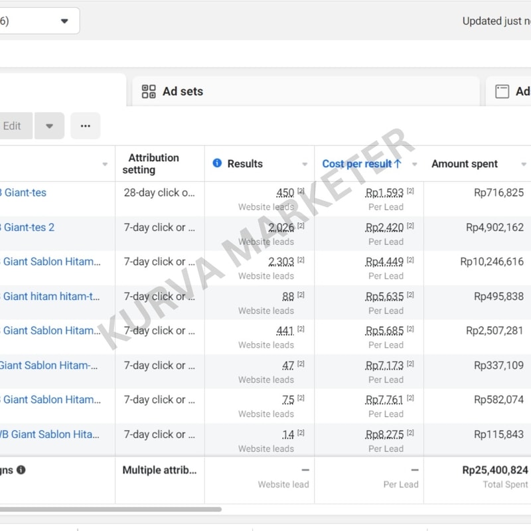Viewport: 531px width, 531px height.
Task: Click the Rp4,902,162 amount spent
Action: tap(494, 227)
